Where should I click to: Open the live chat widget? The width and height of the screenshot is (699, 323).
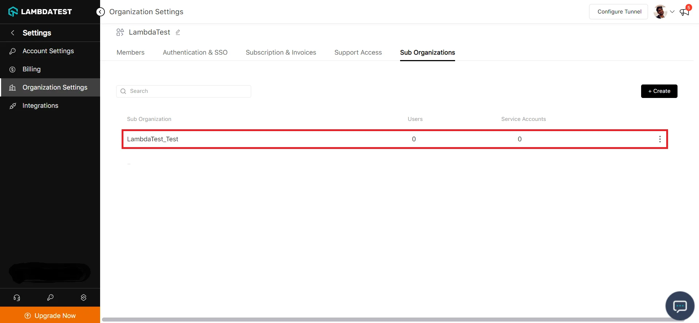680,306
